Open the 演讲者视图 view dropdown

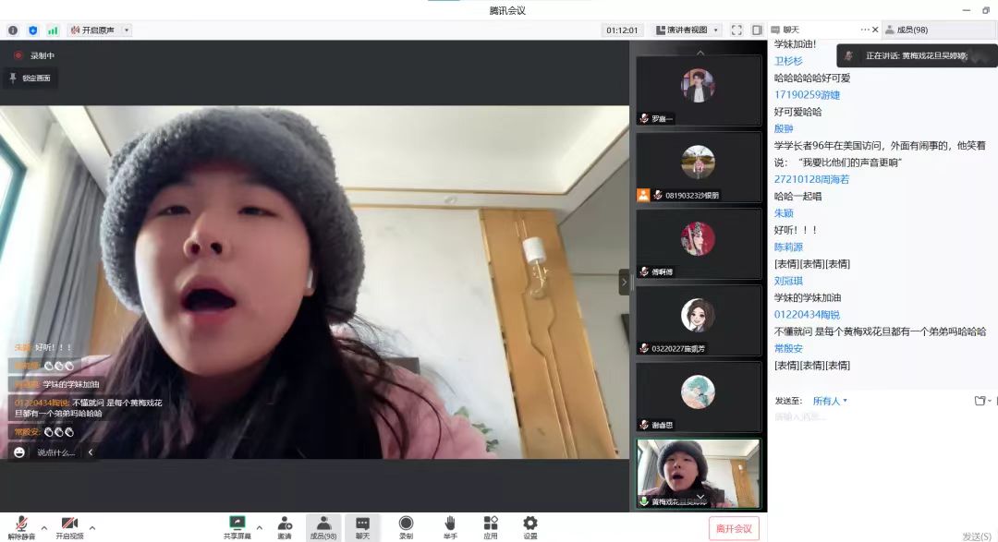tap(688, 30)
